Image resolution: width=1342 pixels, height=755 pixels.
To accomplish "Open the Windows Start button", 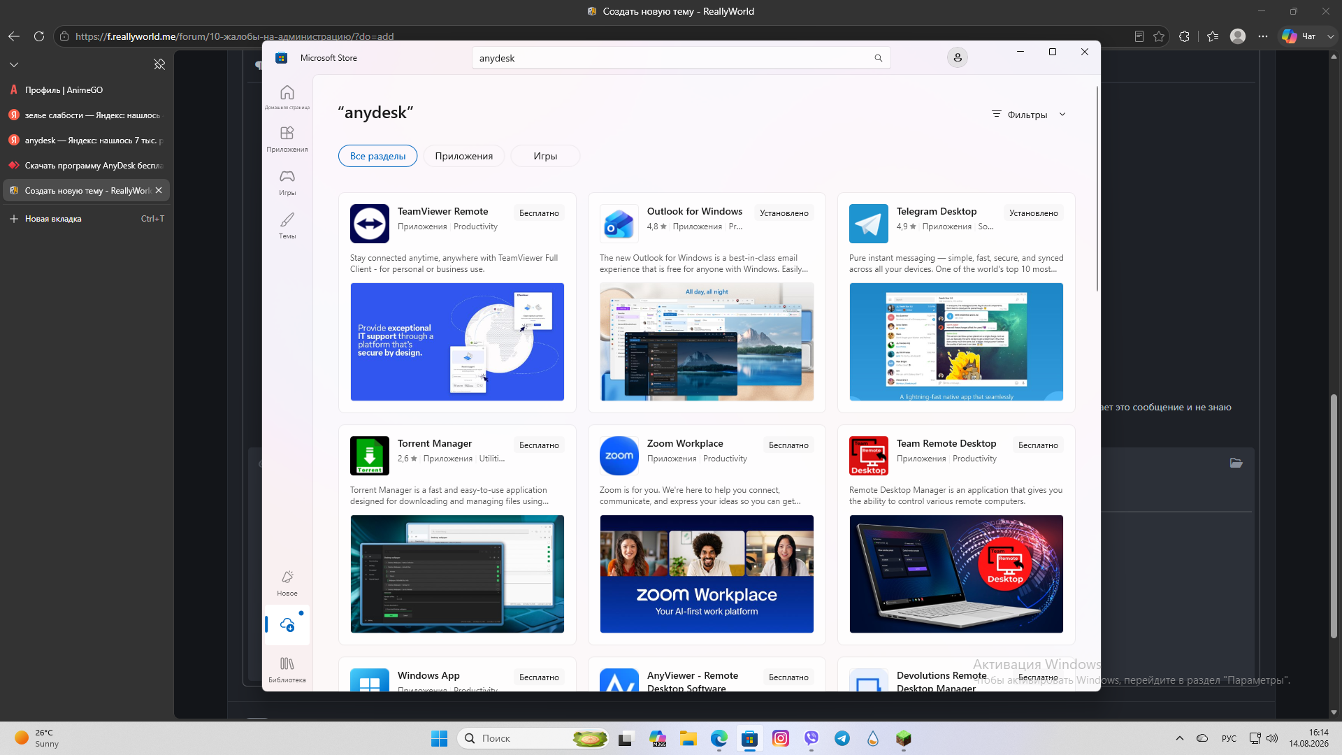I will [x=440, y=738].
